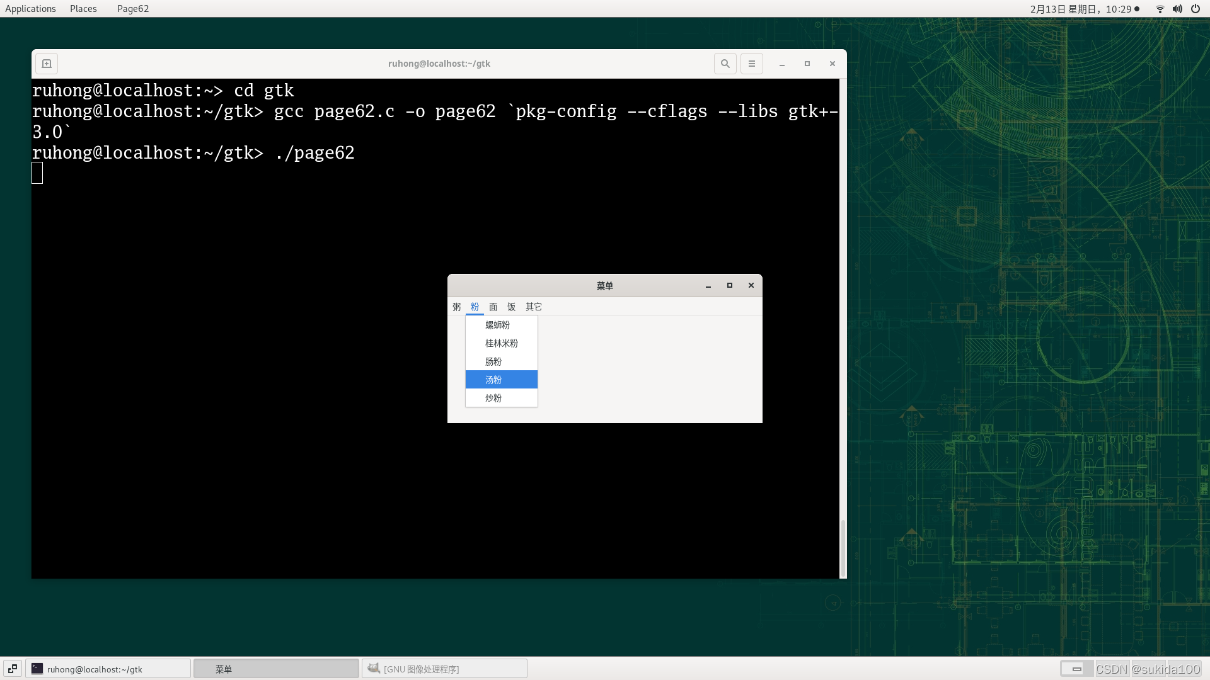Click the Wi-Fi network icon
Screen dimensions: 1210x680
[1160, 9]
